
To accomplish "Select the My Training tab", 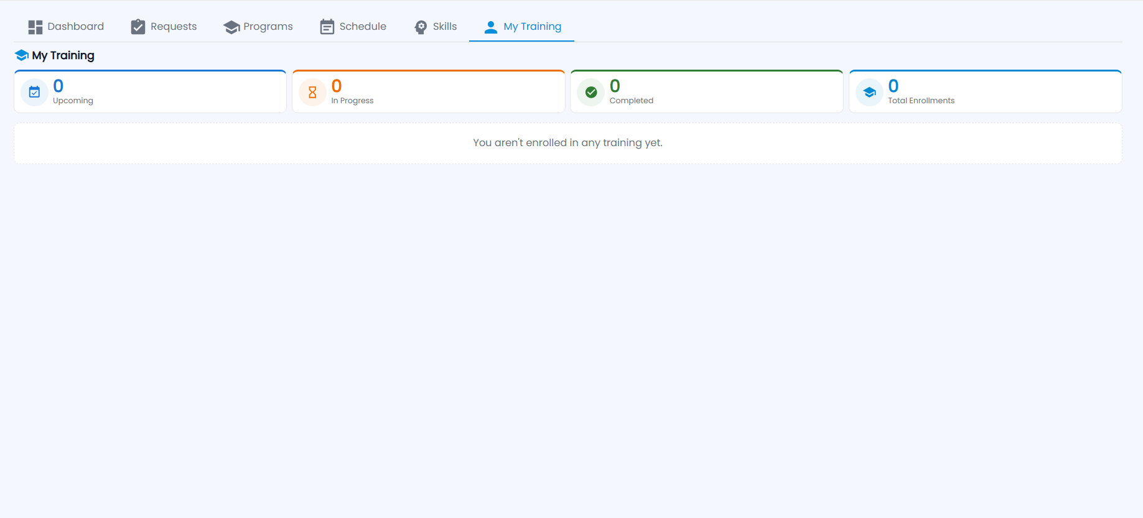I will tap(522, 27).
